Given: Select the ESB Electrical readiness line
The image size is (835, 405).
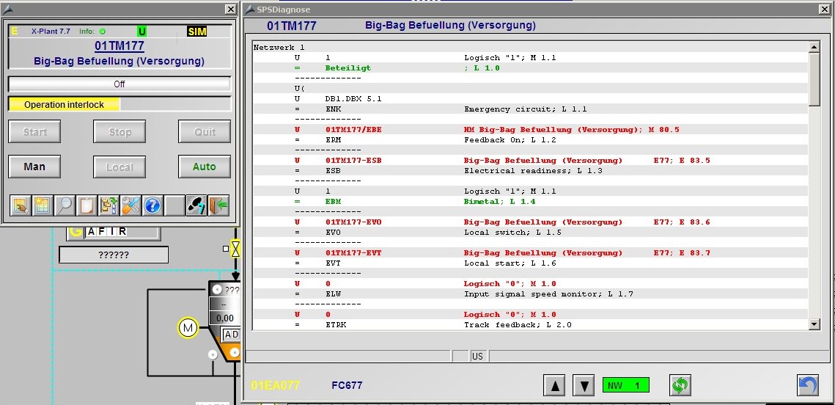Looking at the screenshot, I should click(x=531, y=170).
